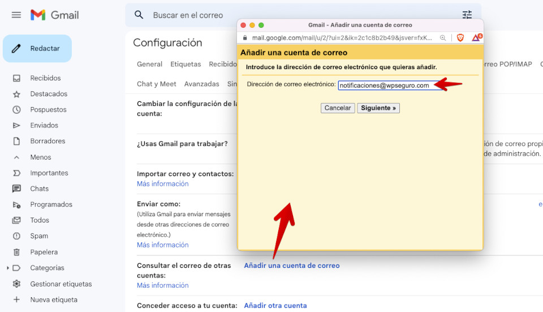This screenshot has height=312, width=543.
Task: Close the popup with the red button
Action: pos(243,25)
